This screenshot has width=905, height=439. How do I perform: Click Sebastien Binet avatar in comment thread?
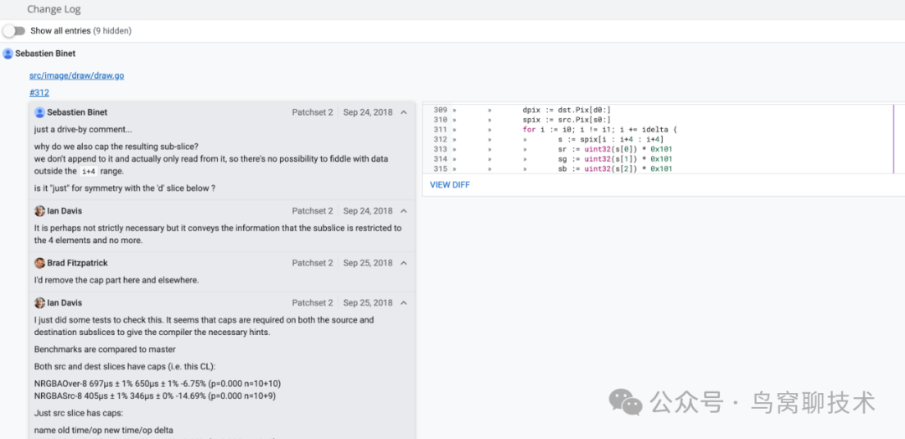pos(40,112)
